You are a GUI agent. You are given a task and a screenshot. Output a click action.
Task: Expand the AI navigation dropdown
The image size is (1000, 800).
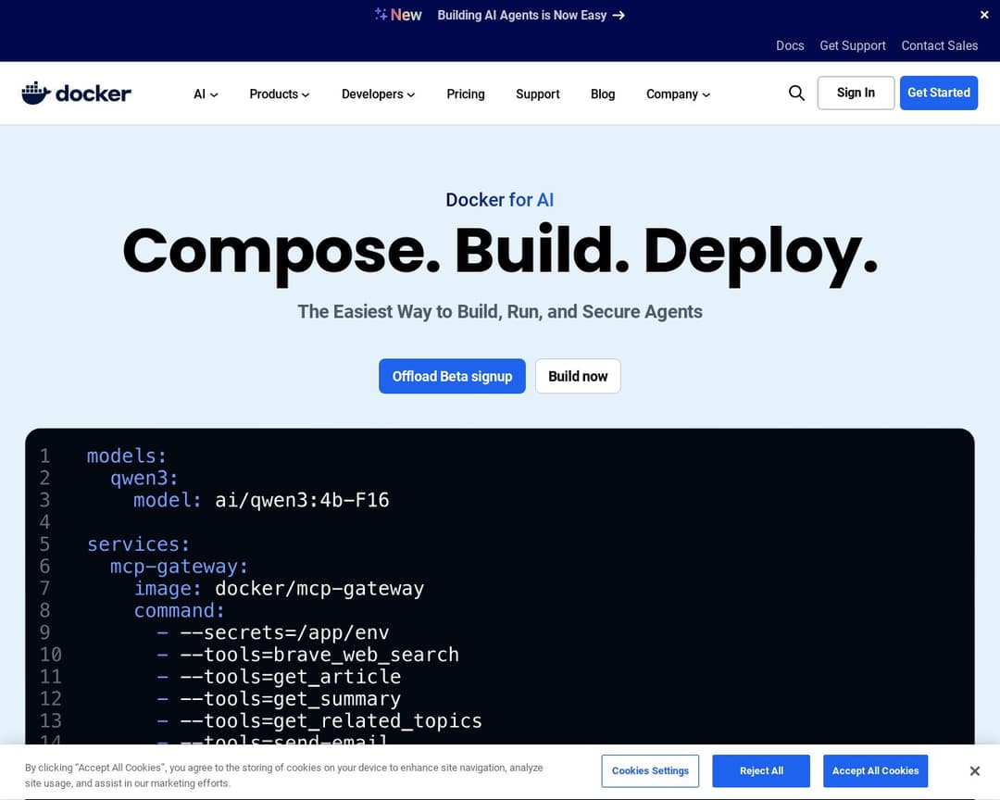[x=206, y=94]
